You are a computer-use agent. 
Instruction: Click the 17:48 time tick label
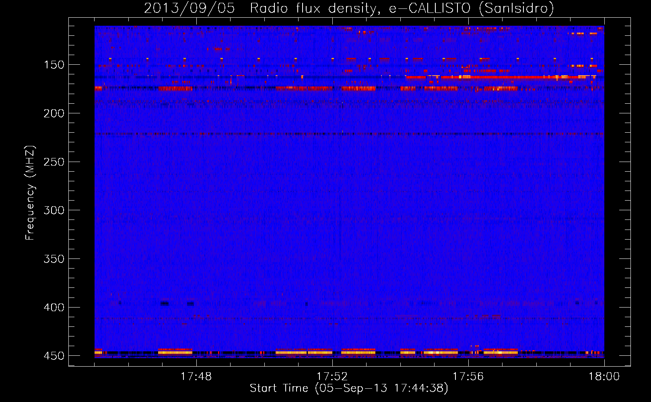click(196, 377)
